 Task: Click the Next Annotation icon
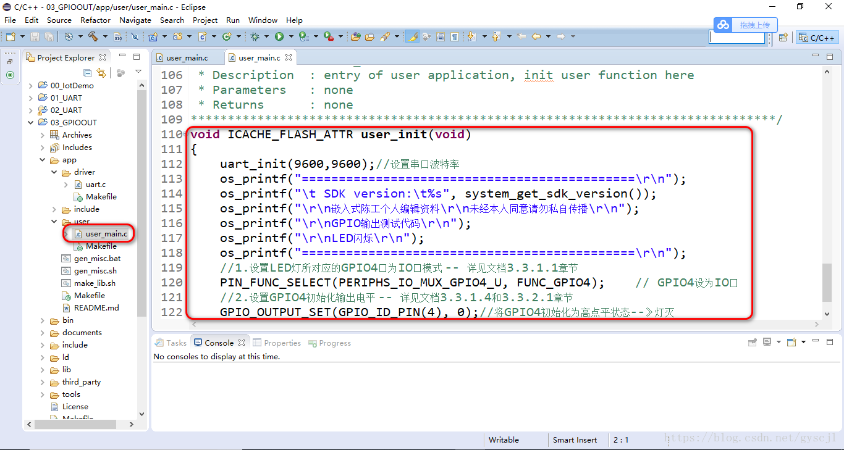click(471, 36)
